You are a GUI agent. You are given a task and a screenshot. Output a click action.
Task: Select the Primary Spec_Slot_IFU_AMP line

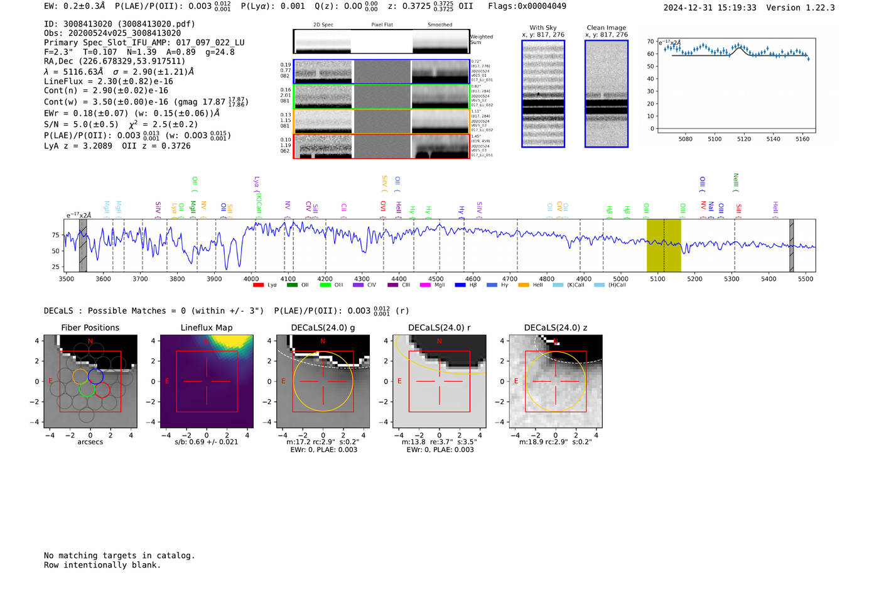click(144, 43)
